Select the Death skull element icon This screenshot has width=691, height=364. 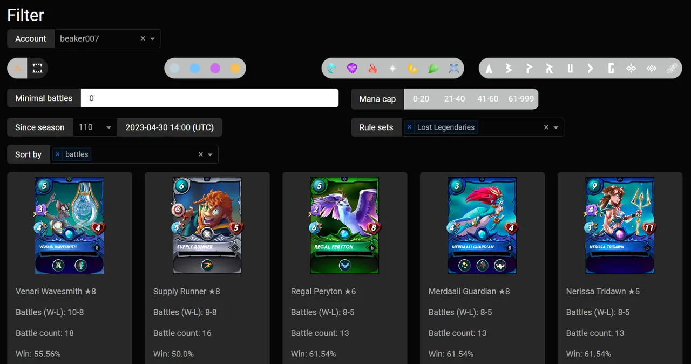click(352, 69)
